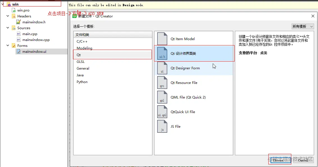Select Qt 设计师界面类 template
The image size is (318, 167).
point(194,53)
